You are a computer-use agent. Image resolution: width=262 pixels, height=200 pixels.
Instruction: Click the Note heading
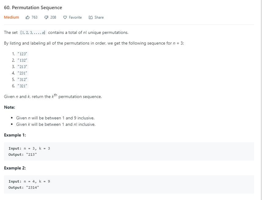point(9,107)
